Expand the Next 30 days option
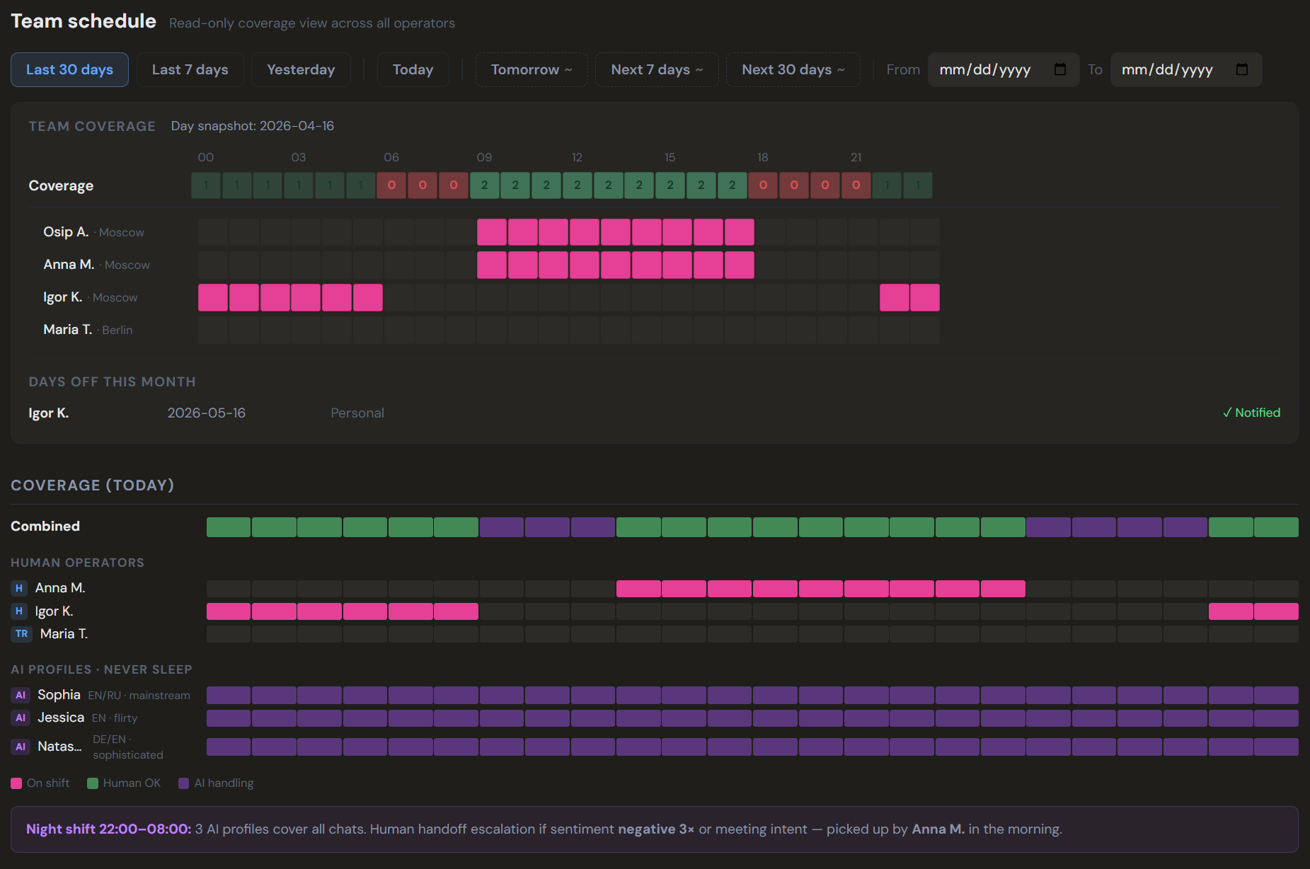The image size is (1310, 869). pos(793,69)
